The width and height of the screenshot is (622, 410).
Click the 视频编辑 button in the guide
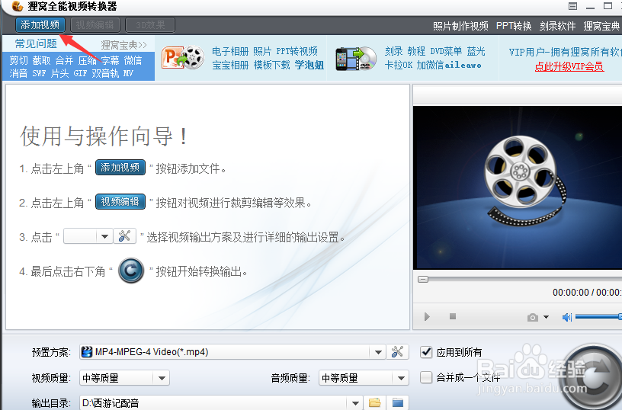tap(120, 202)
